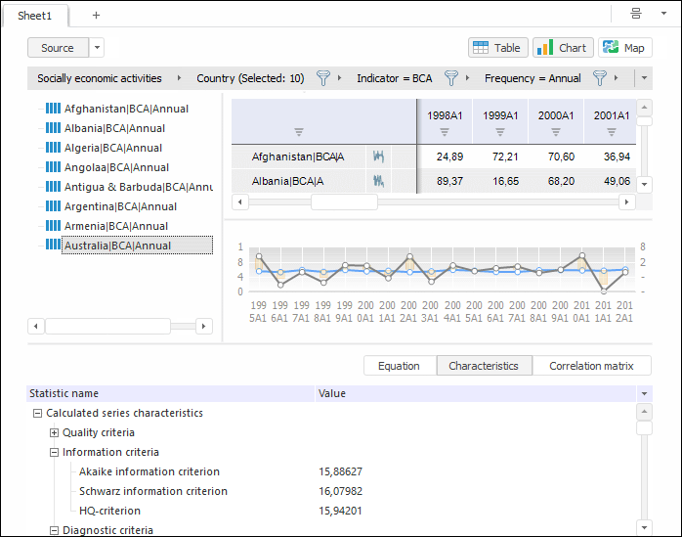Switch to the Equation tab

(x=399, y=366)
